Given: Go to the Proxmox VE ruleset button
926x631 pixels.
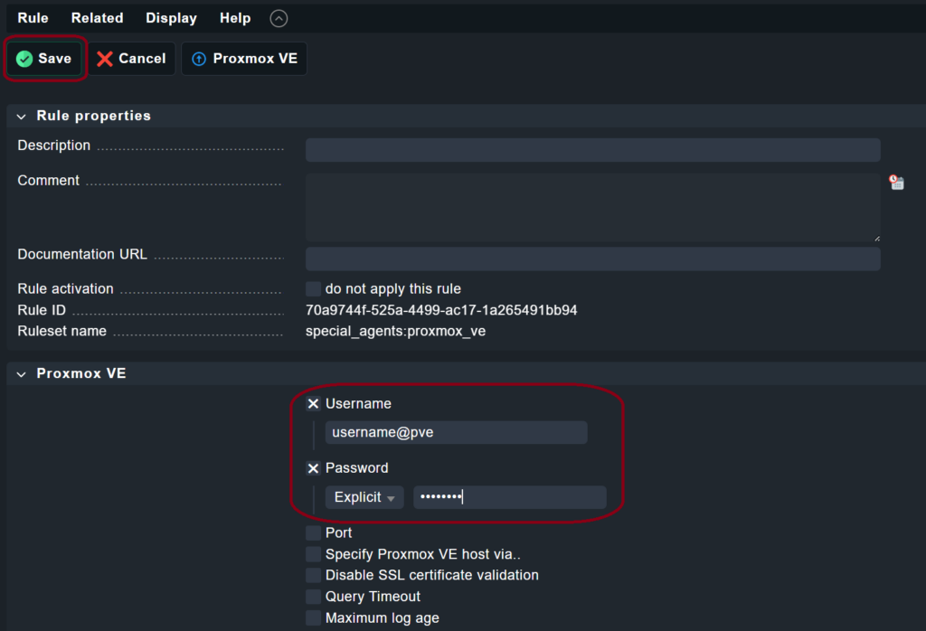Looking at the screenshot, I should pyautogui.click(x=244, y=59).
